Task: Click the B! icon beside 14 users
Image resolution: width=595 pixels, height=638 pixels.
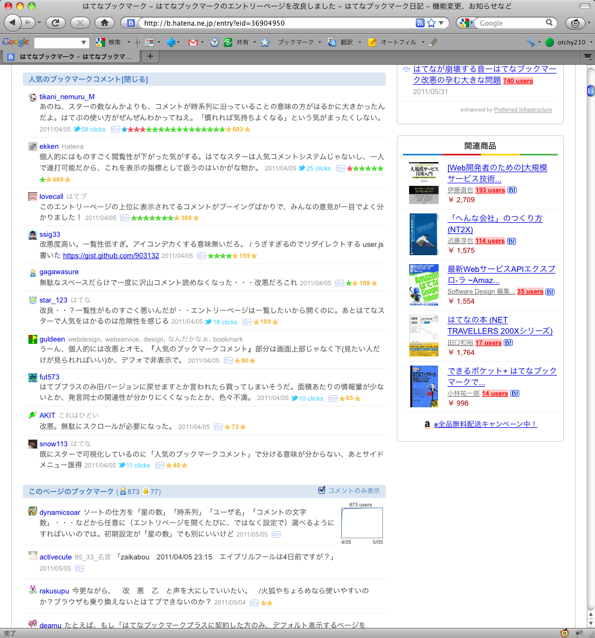Action: [x=514, y=393]
